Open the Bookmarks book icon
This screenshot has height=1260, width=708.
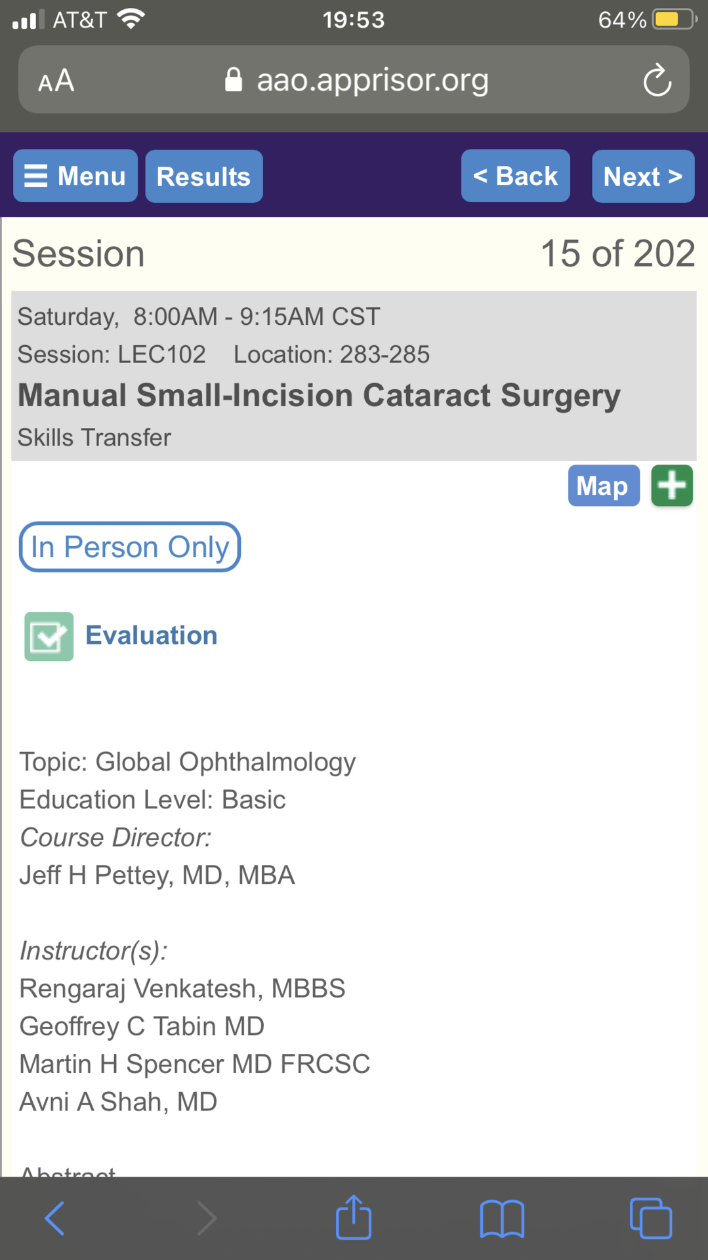point(502,1219)
